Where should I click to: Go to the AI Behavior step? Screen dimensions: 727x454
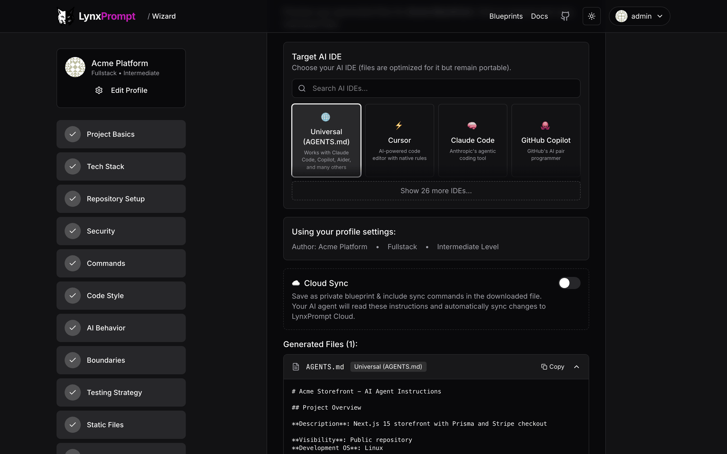[121, 328]
